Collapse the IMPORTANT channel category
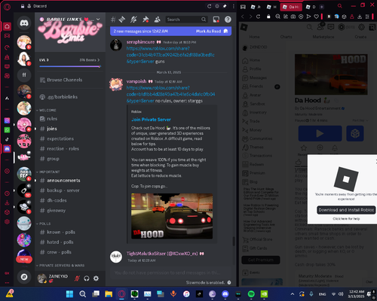The height and width of the screenshot is (301, 377). pyautogui.click(x=48, y=172)
